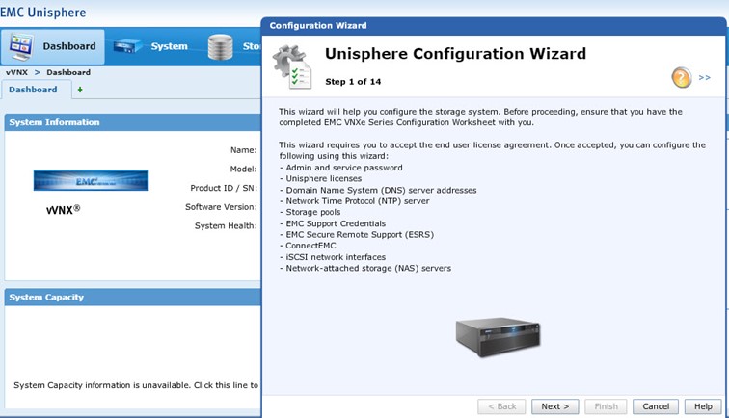The width and height of the screenshot is (729, 418).
Task: Select the Dashboard menu label
Action: pyautogui.click(x=69, y=46)
